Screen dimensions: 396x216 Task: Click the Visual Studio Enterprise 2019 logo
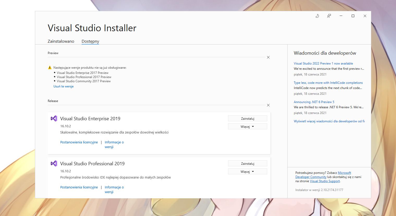tap(54, 118)
